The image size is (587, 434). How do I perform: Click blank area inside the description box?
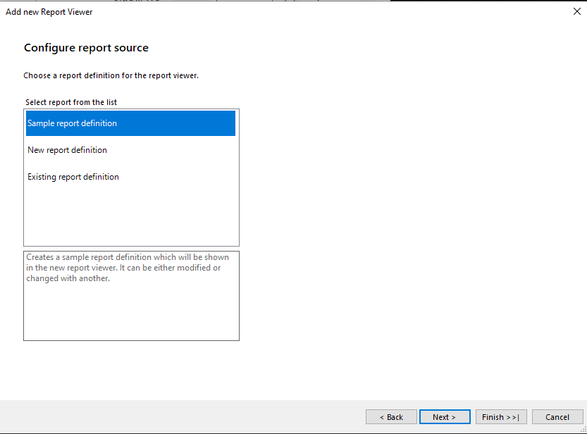130,314
